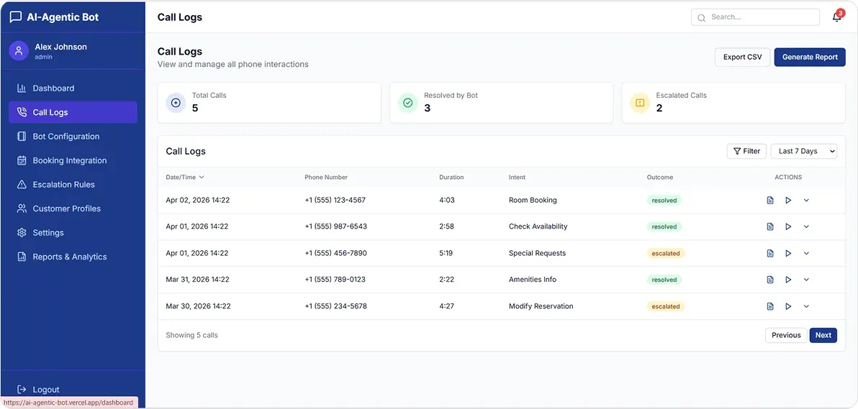Play recording of the Special Requests call
Viewport: 858px width, 409px height.
tap(788, 253)
